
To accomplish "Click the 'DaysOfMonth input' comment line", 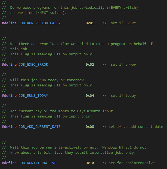I will [x=63, y=111].
